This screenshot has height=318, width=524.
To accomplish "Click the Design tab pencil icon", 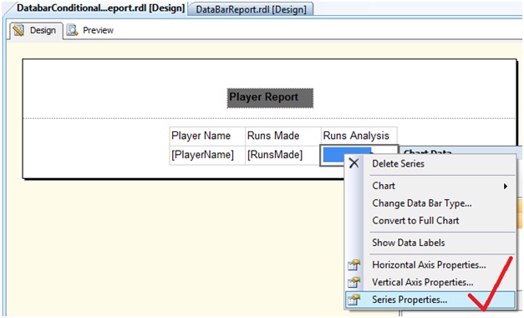I will tap(18, 30).
